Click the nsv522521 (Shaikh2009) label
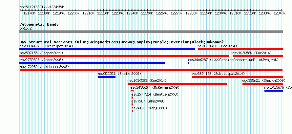Viewport: 292px width, 134px height. pos(119,74)
